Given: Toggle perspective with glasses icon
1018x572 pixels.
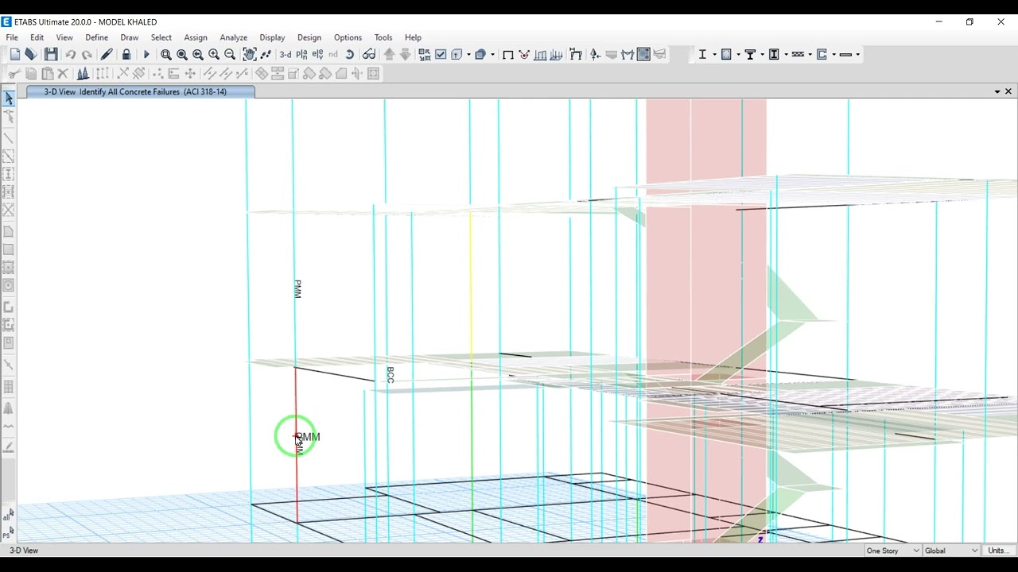Looking at the screenshot, I should click(369, 54).
